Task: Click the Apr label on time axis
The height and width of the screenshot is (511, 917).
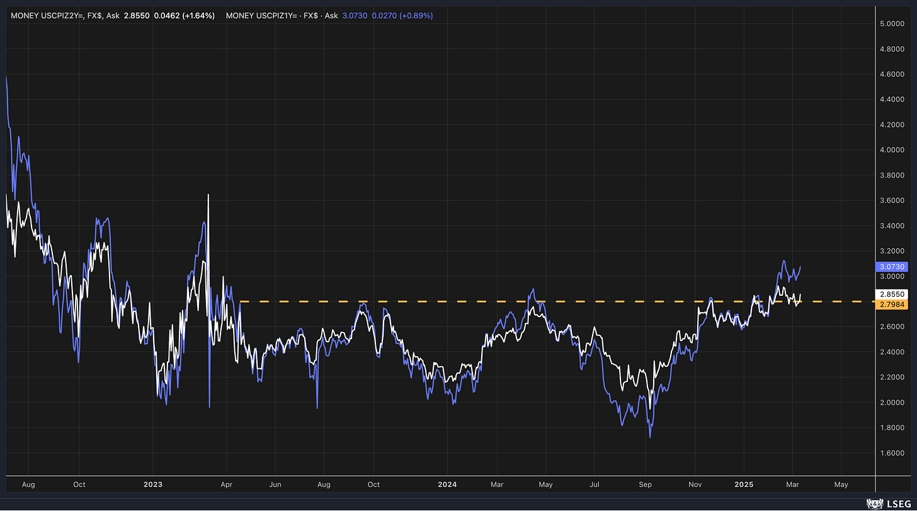Action: [x=226, y=485]
